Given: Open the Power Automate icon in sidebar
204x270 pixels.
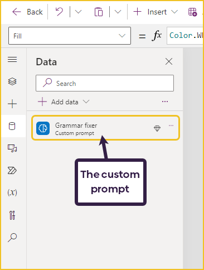Looking at the screenshot, I should [12, 170].
